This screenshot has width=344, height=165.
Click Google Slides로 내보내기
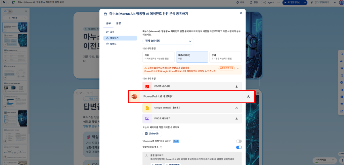(x=192, y=108)
